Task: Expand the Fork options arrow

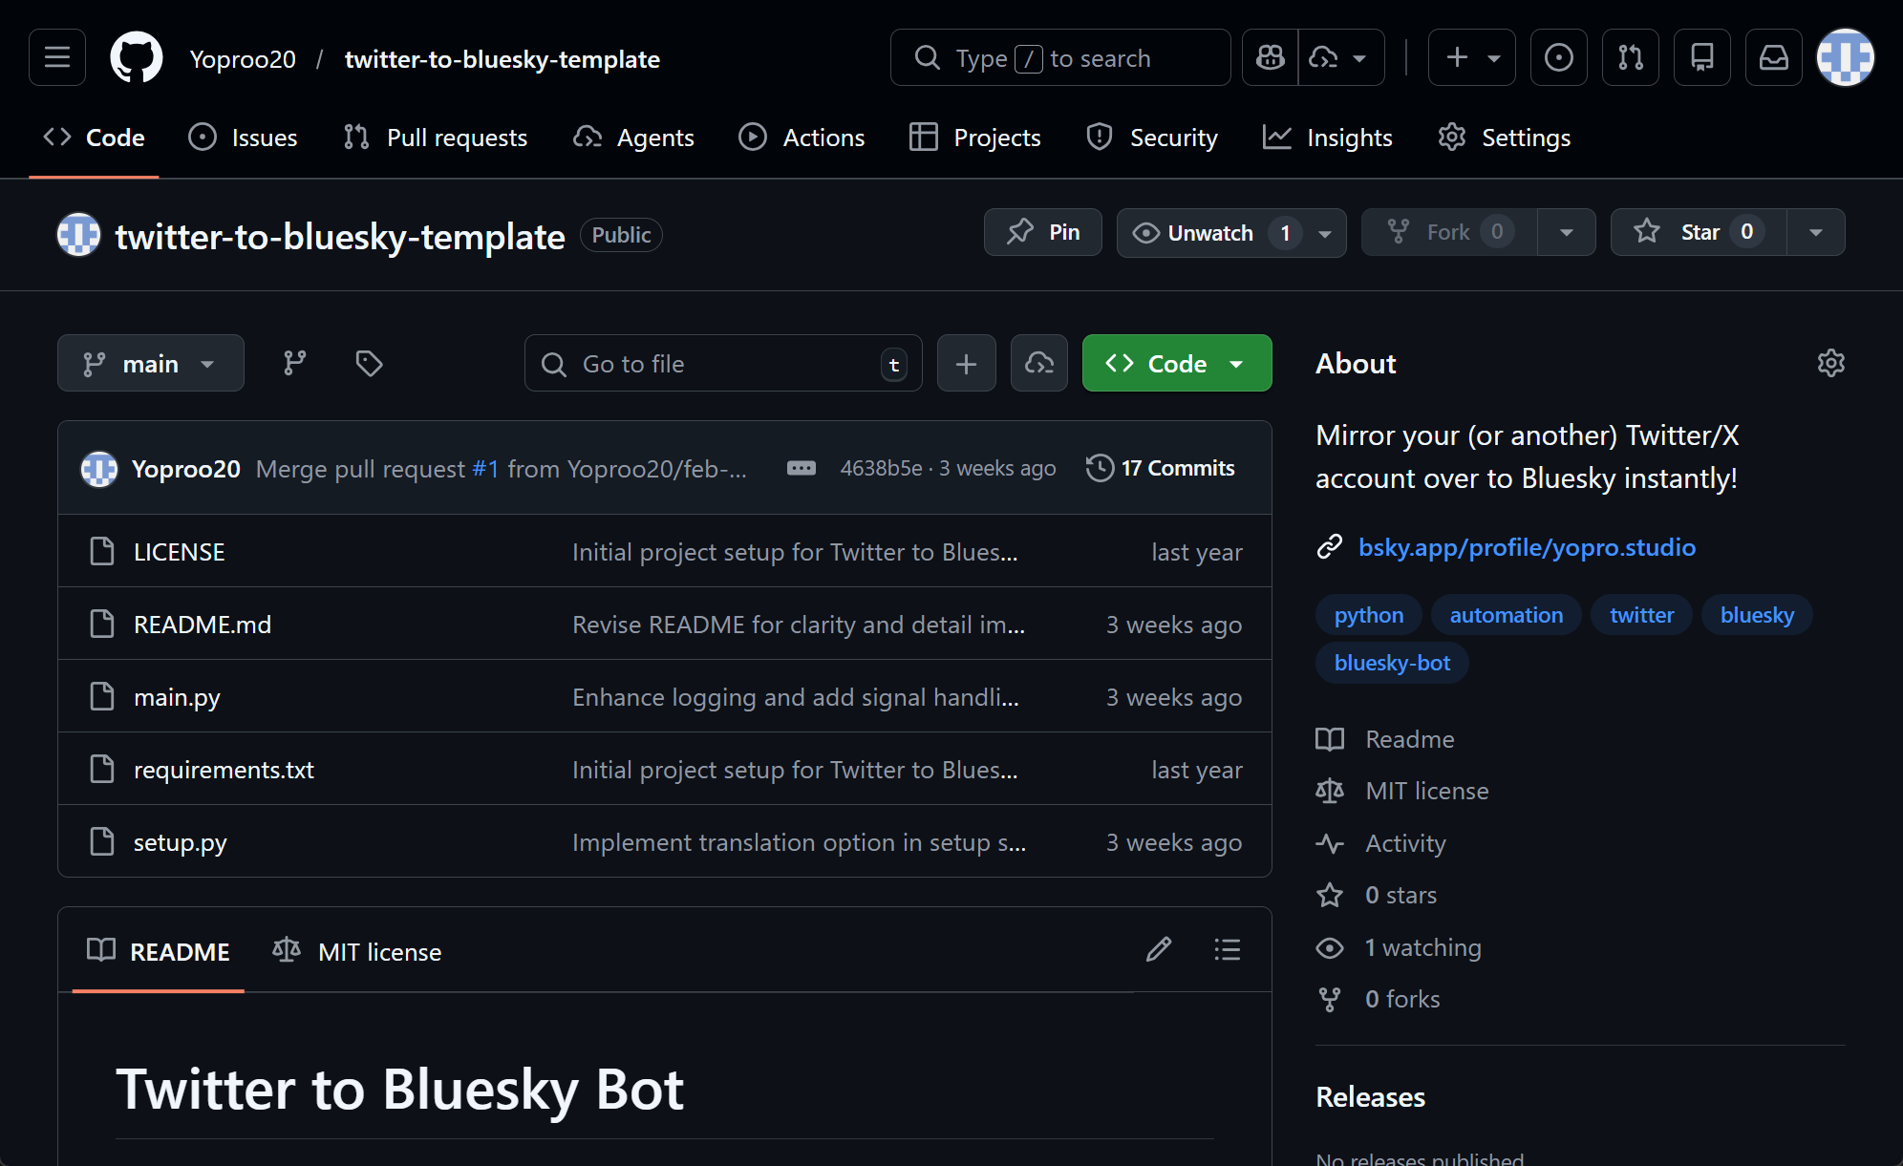Action: click(1566, 232)
